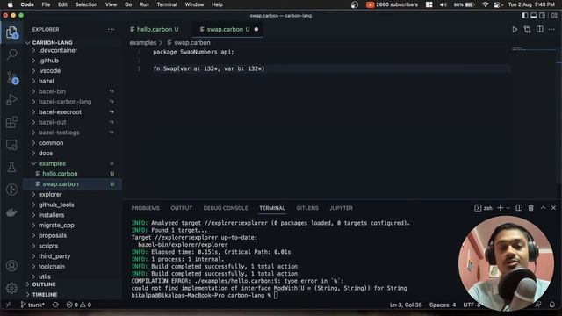
Task: Add a new terminal with plus icon
Action: tap(501, 208)
